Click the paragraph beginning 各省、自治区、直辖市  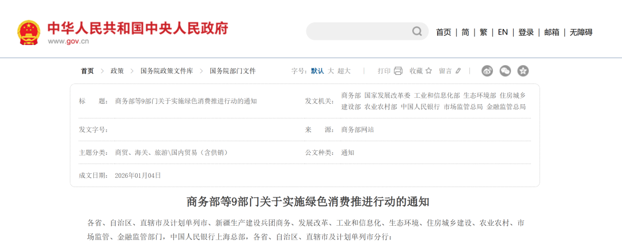306,230
